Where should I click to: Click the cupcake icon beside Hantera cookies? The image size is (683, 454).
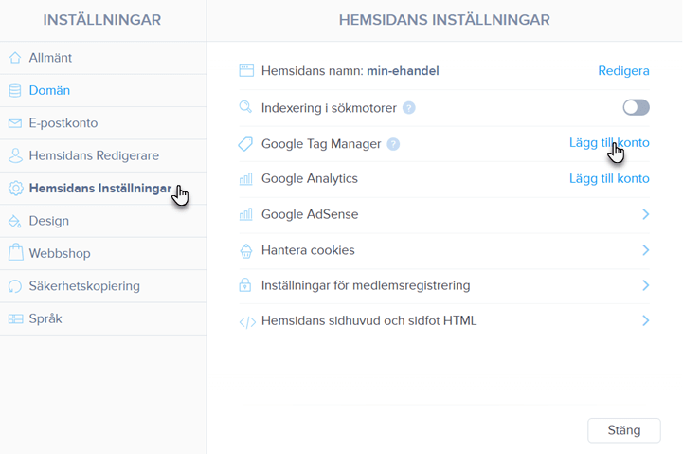pos(246,250)
